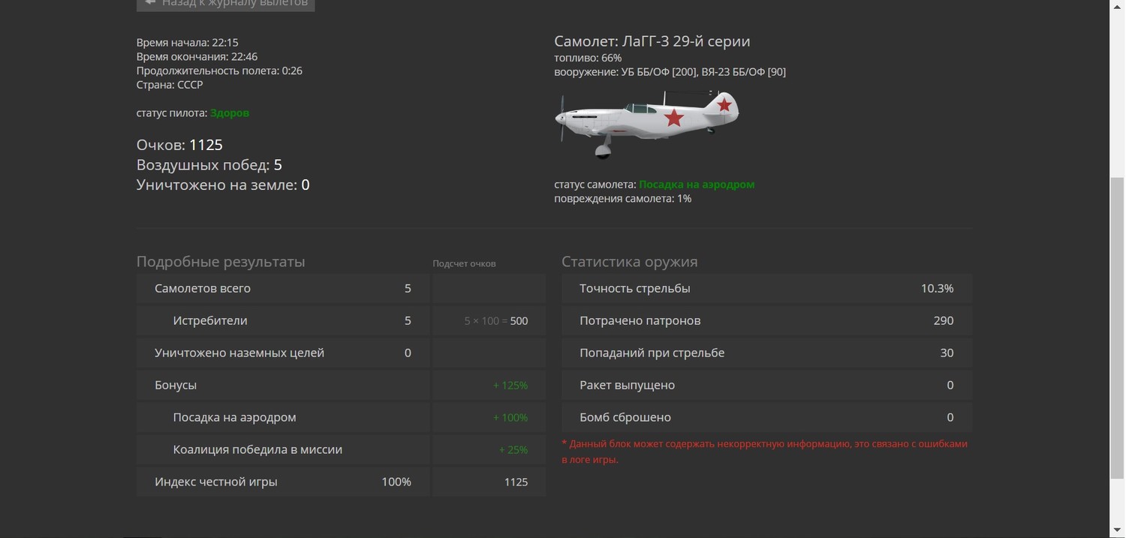The width and height of the screenshot is (1126, 538).
Task: Click the '+ 100%' airfield landing bonus value
Action: [x=510, y=418]
